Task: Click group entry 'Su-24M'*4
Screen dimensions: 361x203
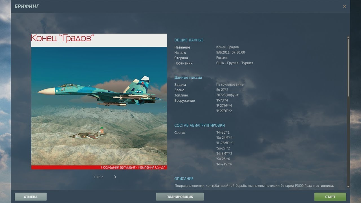Action: 224,138
